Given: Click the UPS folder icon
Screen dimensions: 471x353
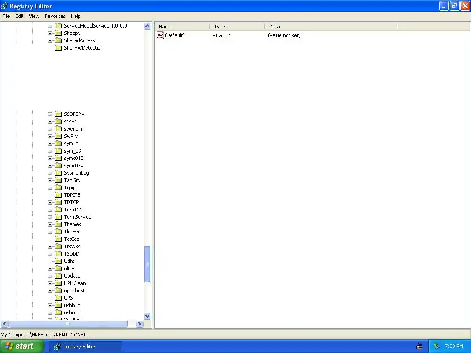Looking at the screenshot, I should (x=58, y=298).
